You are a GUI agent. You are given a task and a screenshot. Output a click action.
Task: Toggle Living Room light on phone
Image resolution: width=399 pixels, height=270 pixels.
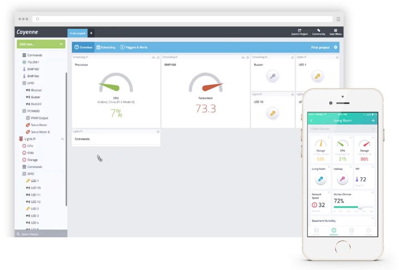(x=320, y=179)
